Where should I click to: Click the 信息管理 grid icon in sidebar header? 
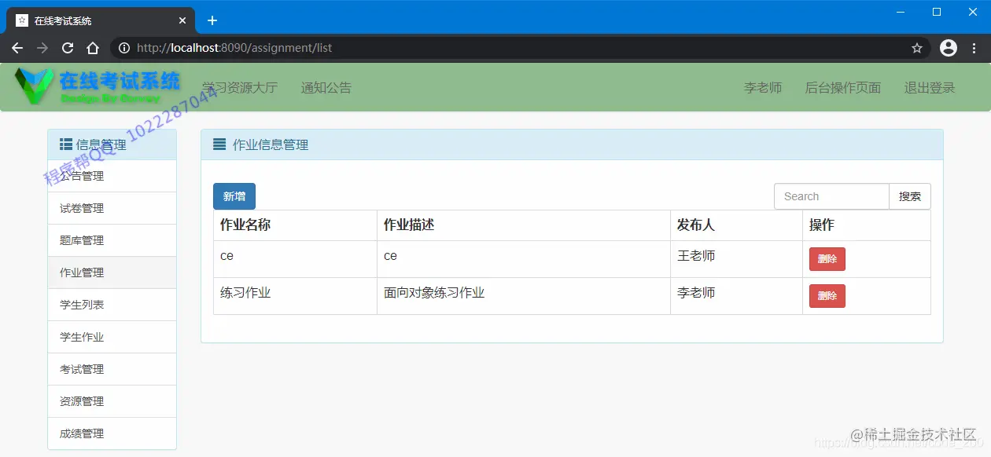64,144
